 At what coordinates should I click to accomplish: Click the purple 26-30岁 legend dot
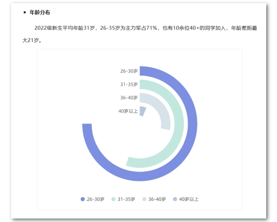click(x=83, y=199)
